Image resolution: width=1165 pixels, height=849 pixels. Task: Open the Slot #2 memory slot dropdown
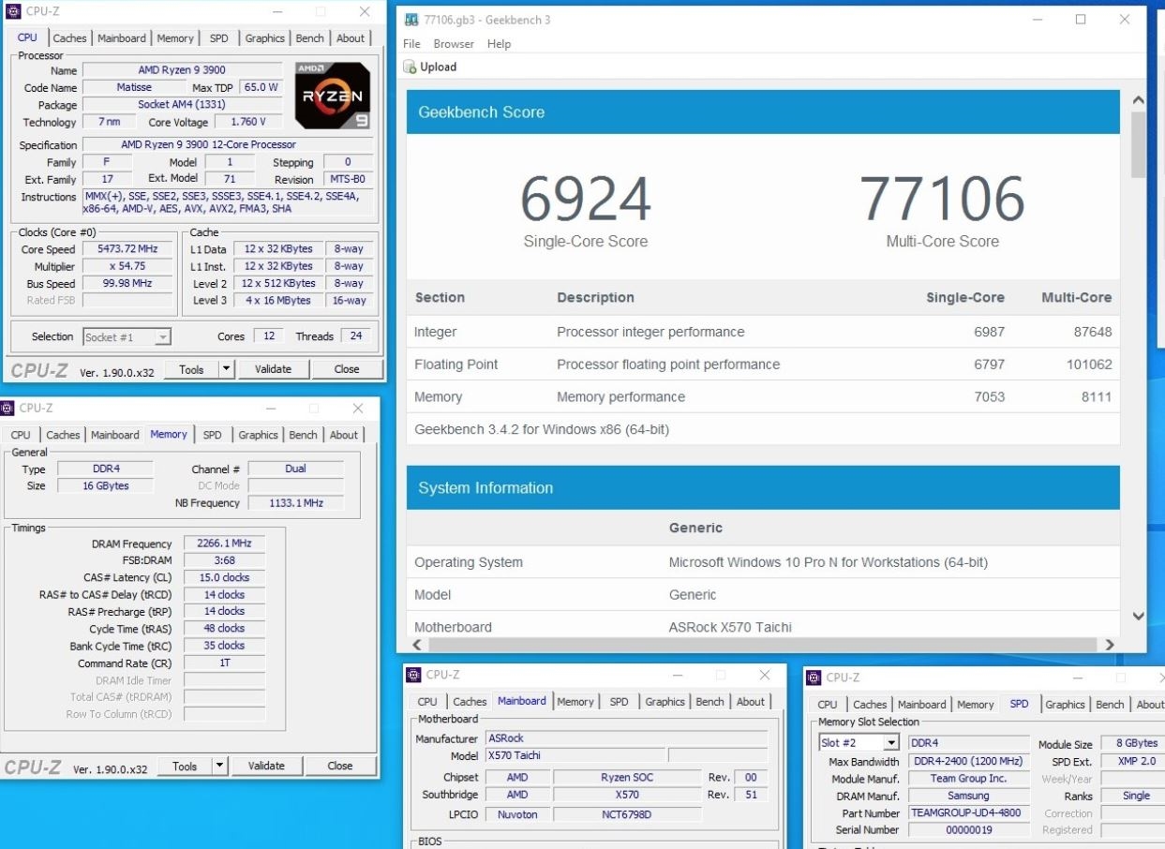tap(892, 742)
